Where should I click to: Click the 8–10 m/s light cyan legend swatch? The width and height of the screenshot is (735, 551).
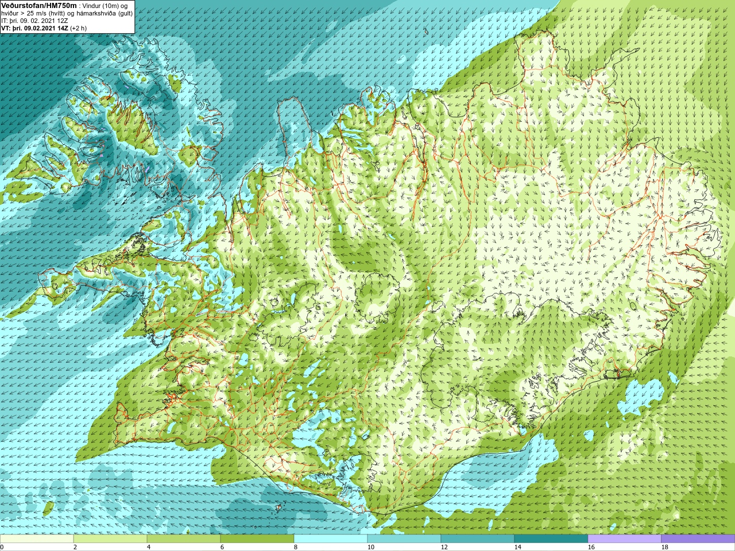point(331,539)
